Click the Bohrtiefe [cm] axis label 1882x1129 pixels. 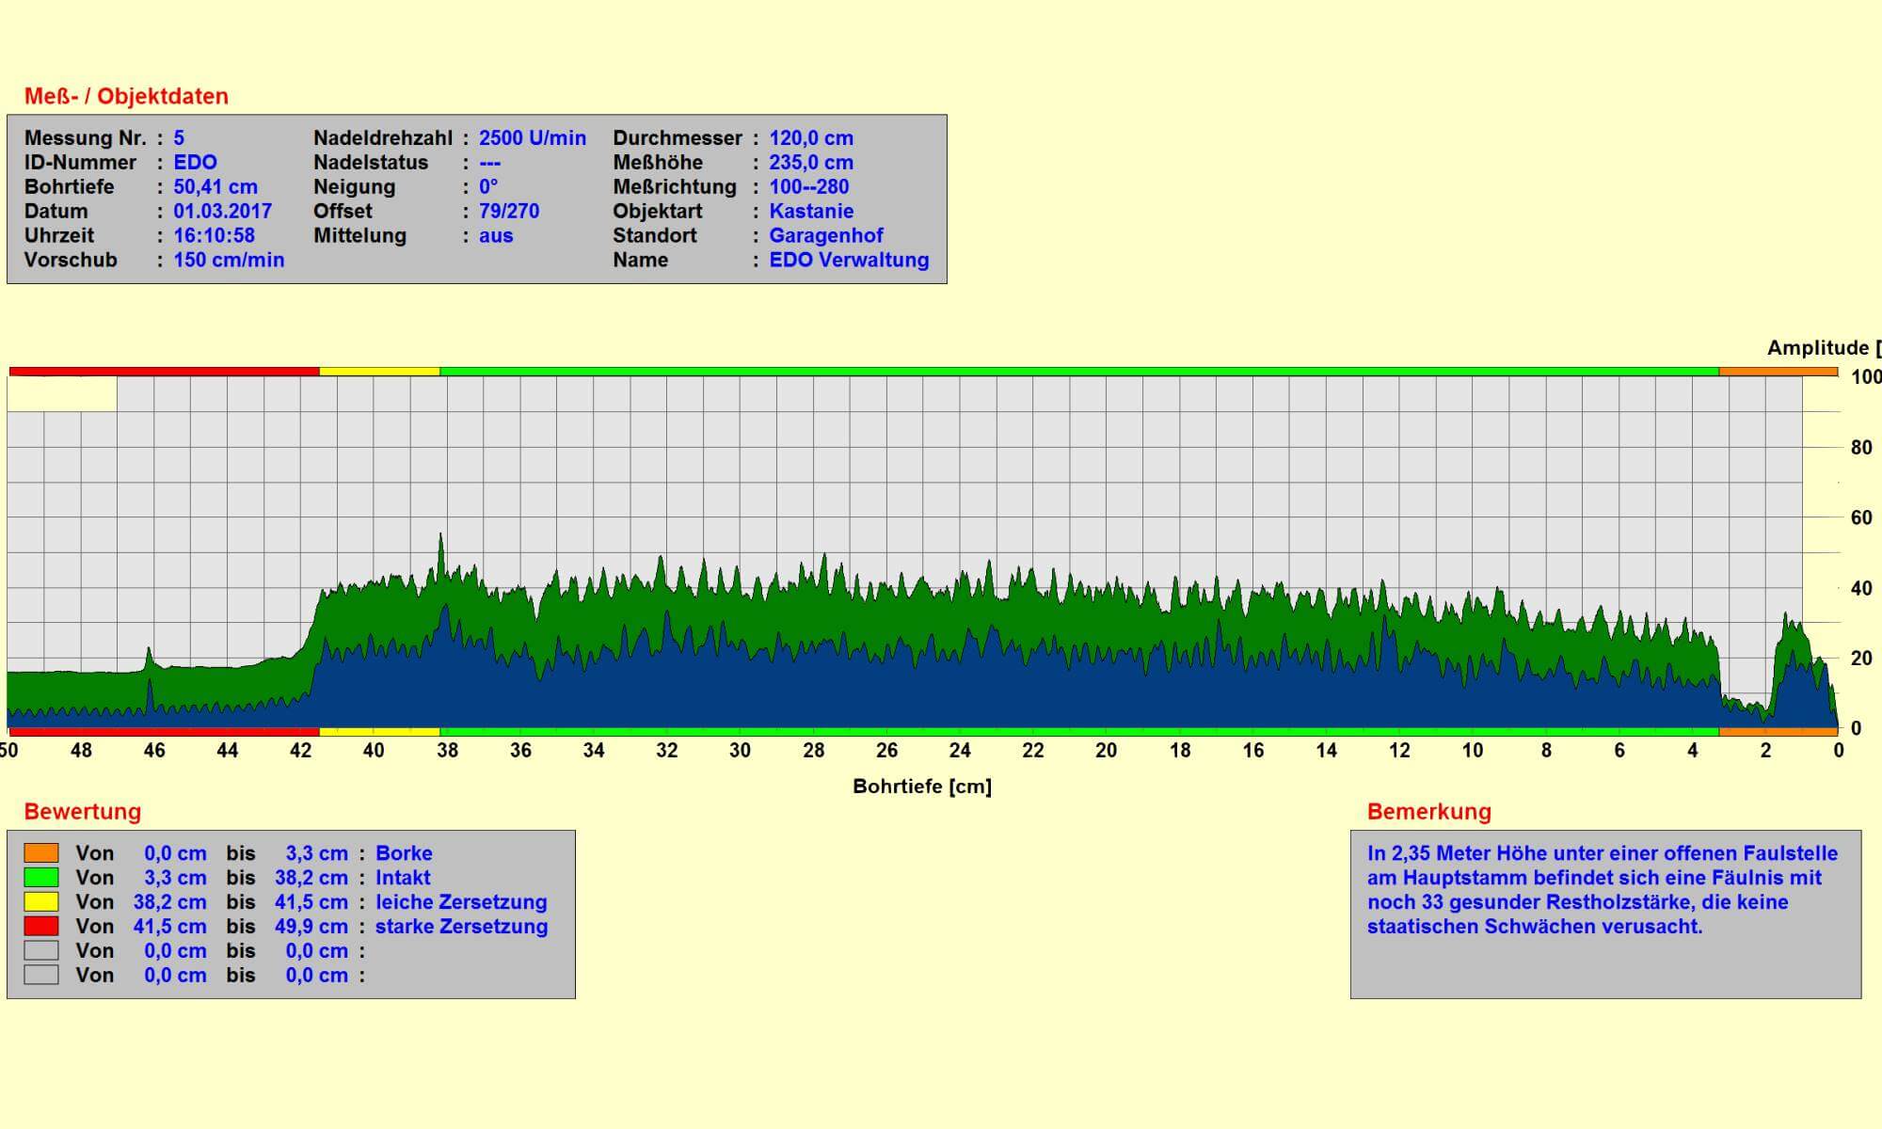point(922,787)
